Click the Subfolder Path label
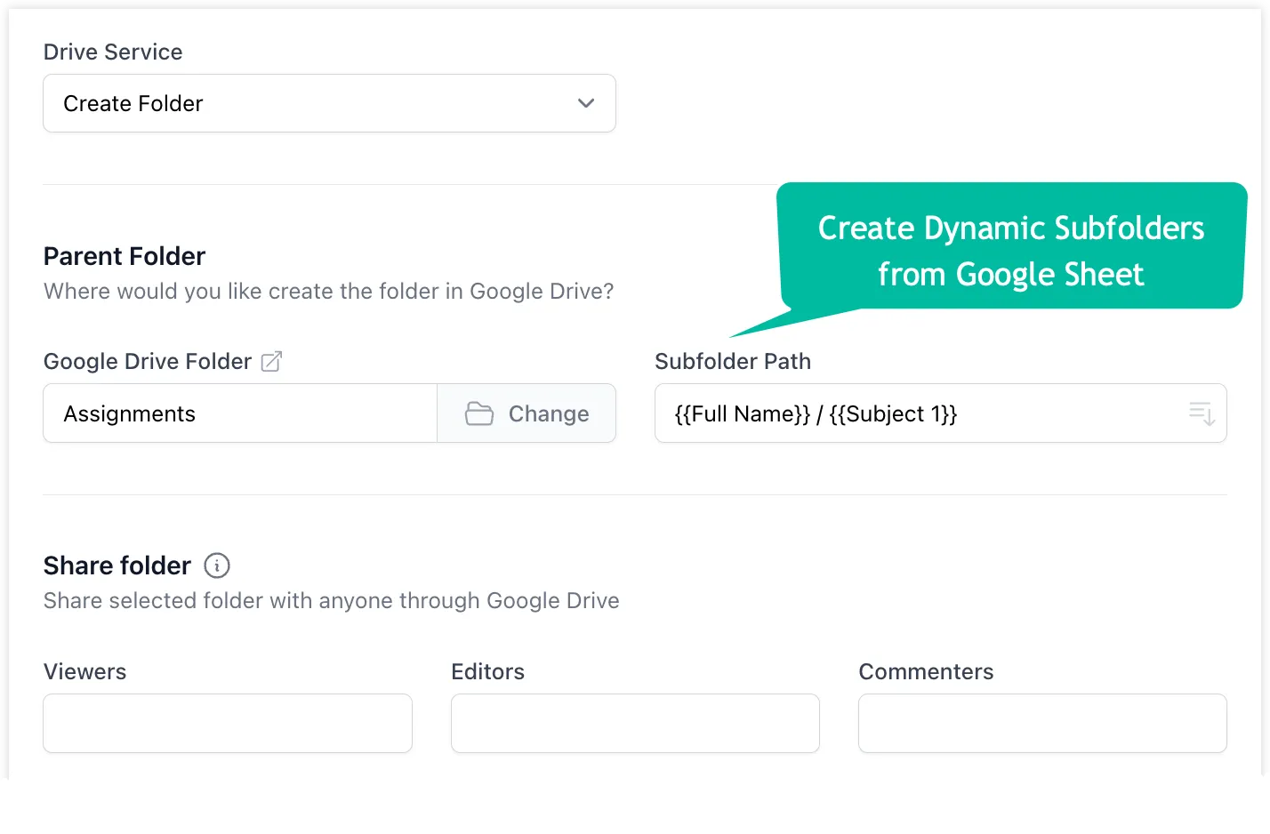The width and height of the screenshot is (1270, 834). 733,362
